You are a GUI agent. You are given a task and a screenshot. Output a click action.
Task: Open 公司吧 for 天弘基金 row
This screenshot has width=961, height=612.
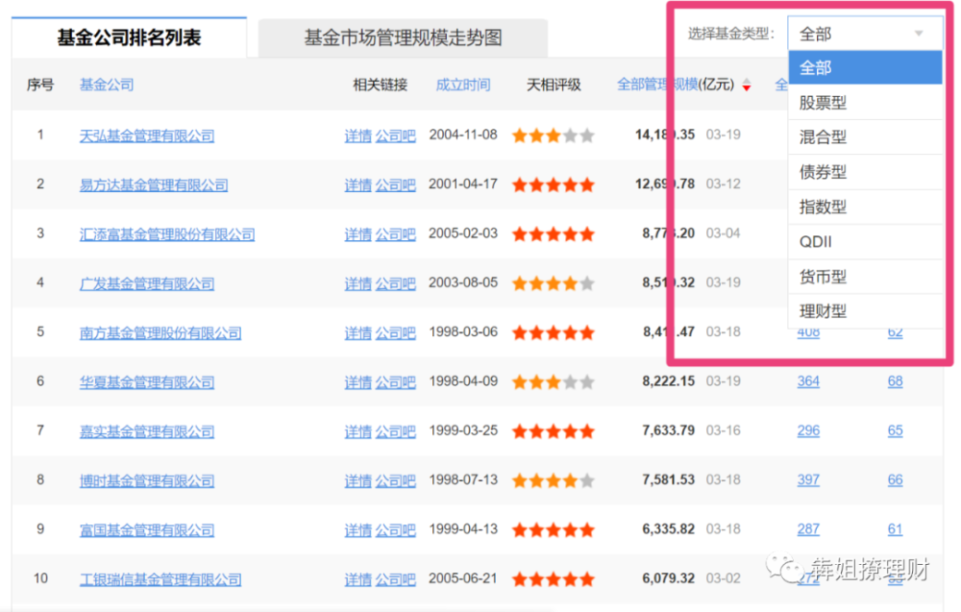tap(395, 135)
